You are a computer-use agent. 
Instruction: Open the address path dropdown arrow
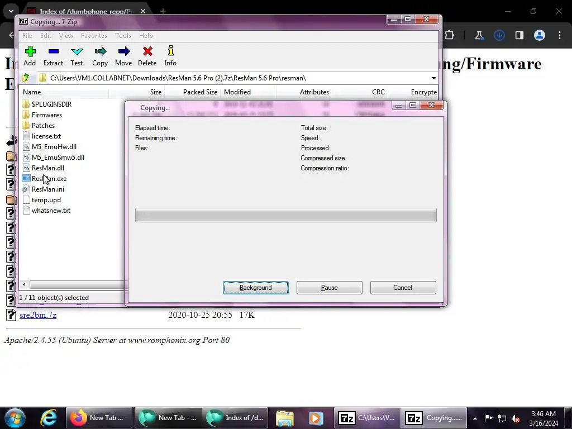coord(433,78)
